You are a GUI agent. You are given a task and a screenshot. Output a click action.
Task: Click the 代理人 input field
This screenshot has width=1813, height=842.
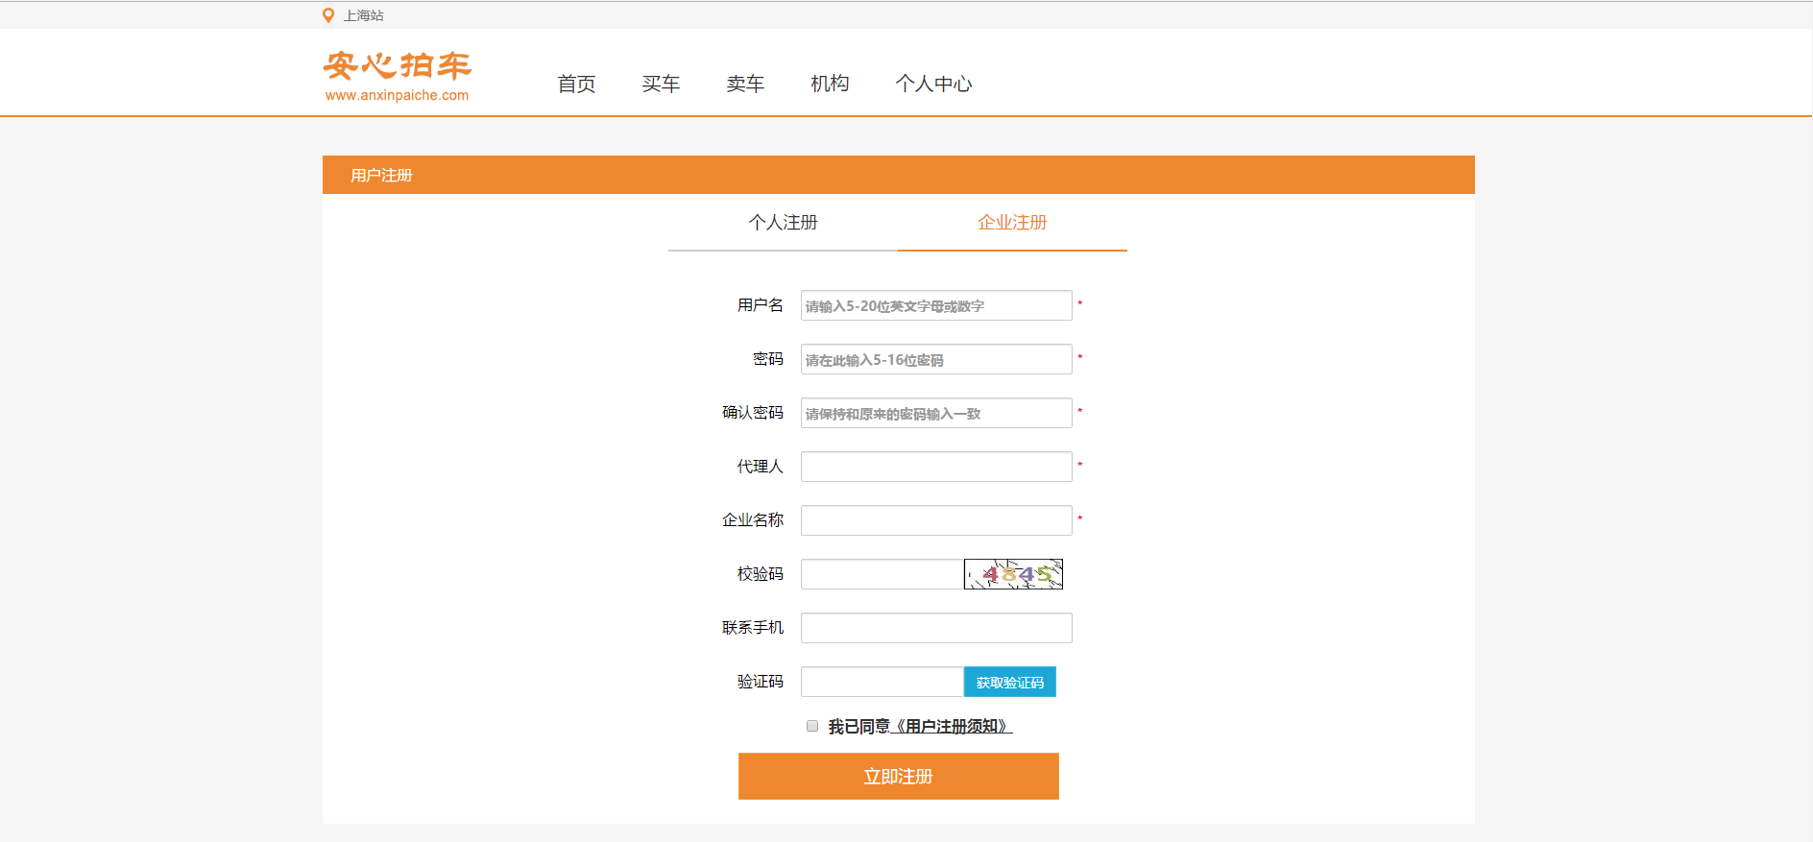936,467
